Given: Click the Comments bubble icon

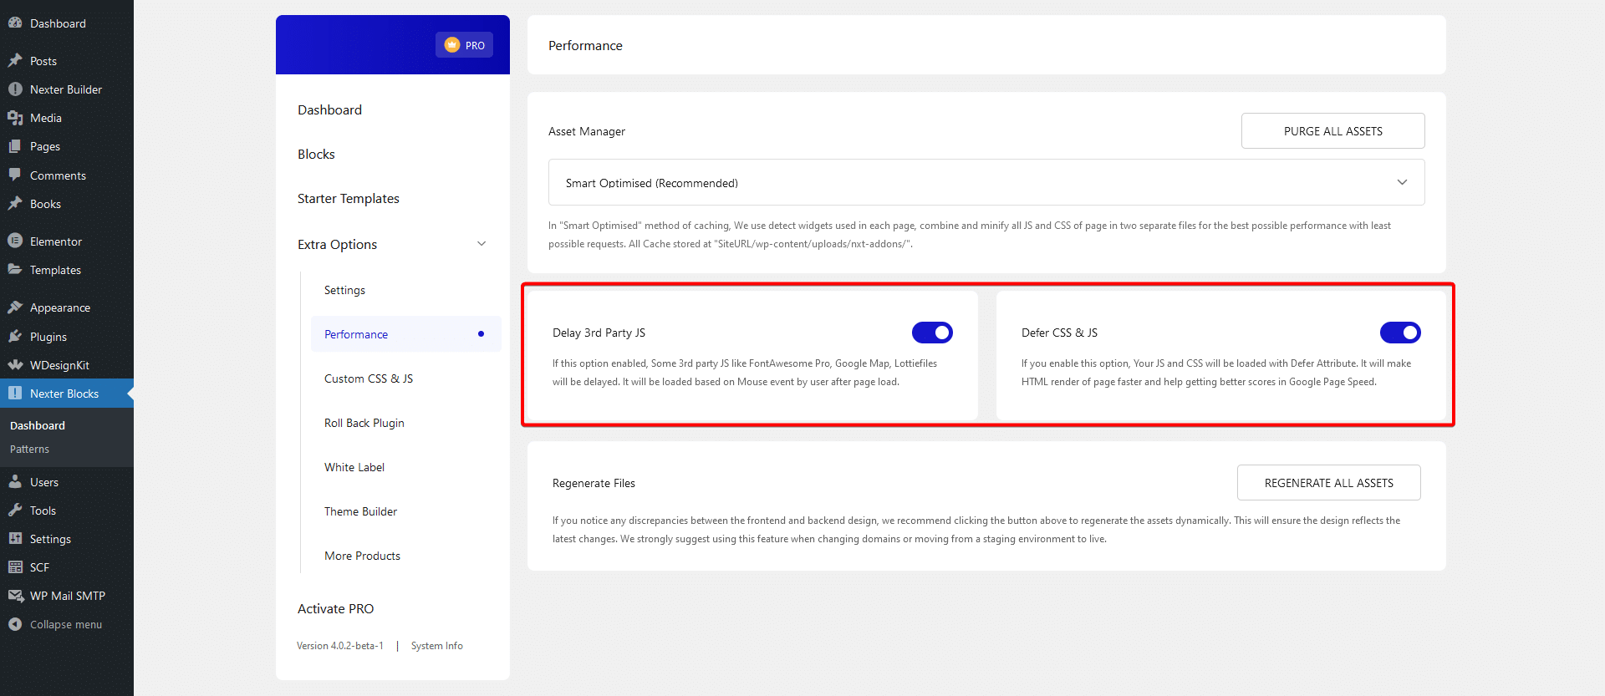Looking at the screenshot, I should pyautogui.click(x=15, y=175).
